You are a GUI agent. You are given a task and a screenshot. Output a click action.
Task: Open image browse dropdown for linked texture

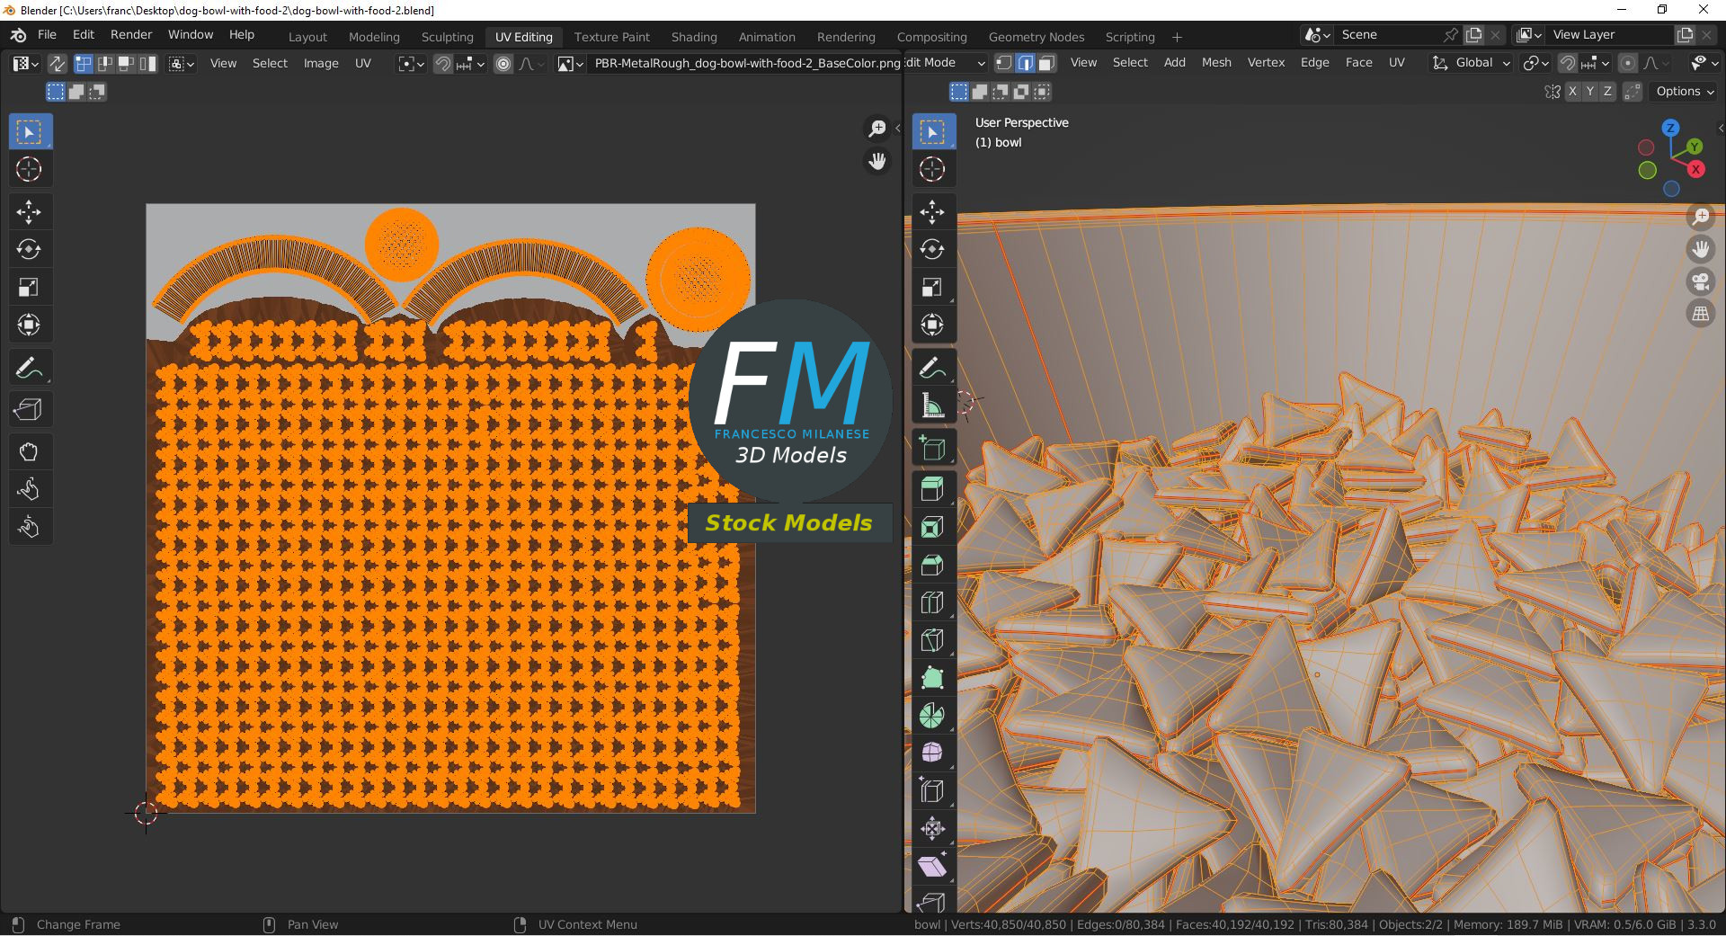570,64
